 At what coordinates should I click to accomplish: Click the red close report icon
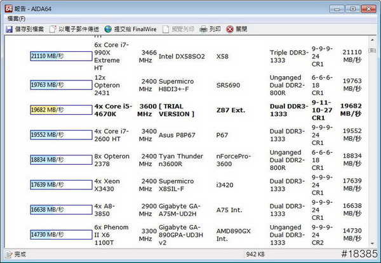(230, 29)
